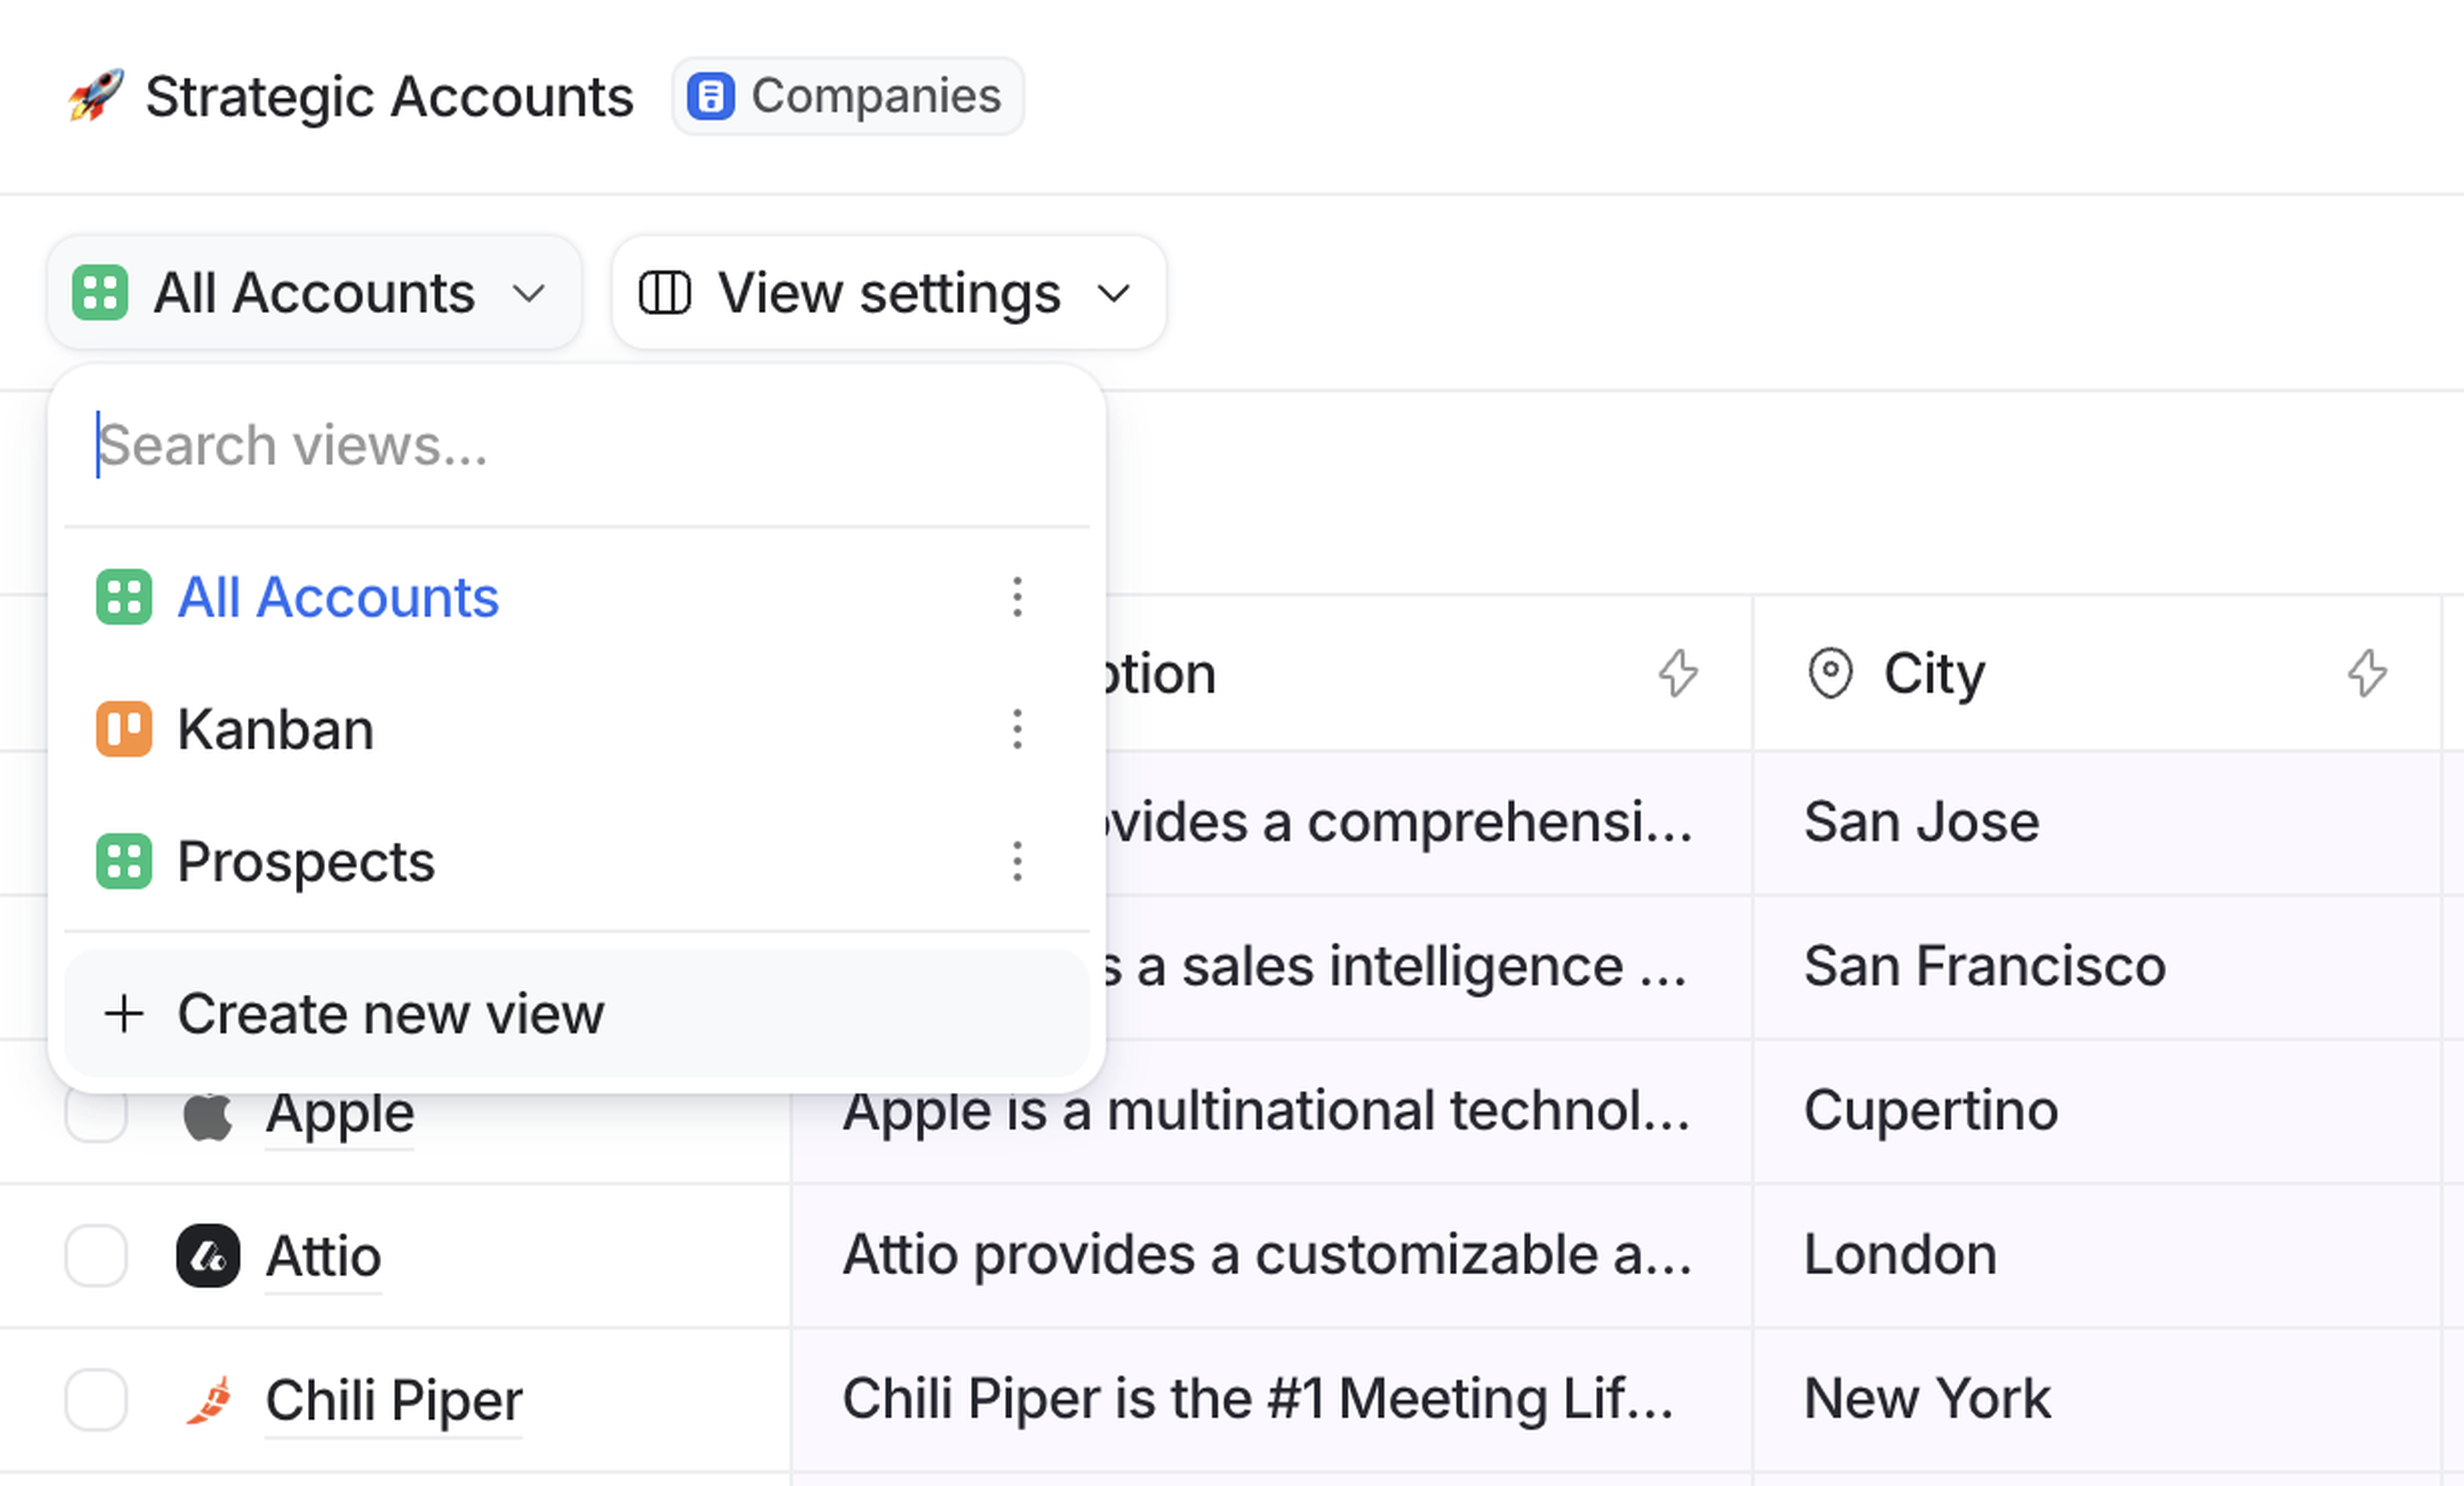
Task: Open options menu for All Accounts view
Action: coord(1017,598)
